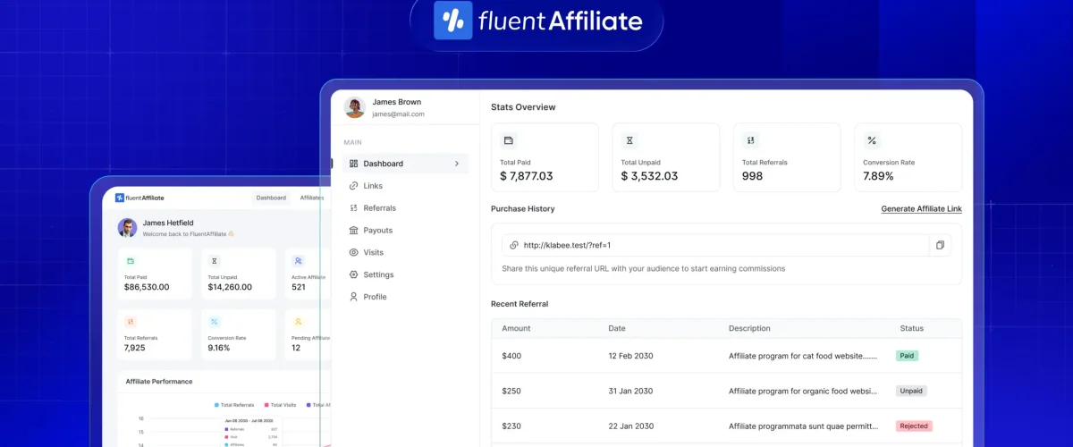
Task: Open Settings in the sidebar
Action: click(378, 275)
